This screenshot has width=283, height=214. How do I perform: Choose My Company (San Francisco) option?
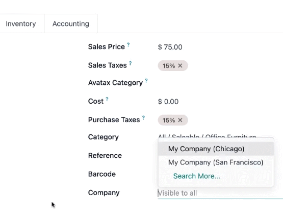point(216,162)
